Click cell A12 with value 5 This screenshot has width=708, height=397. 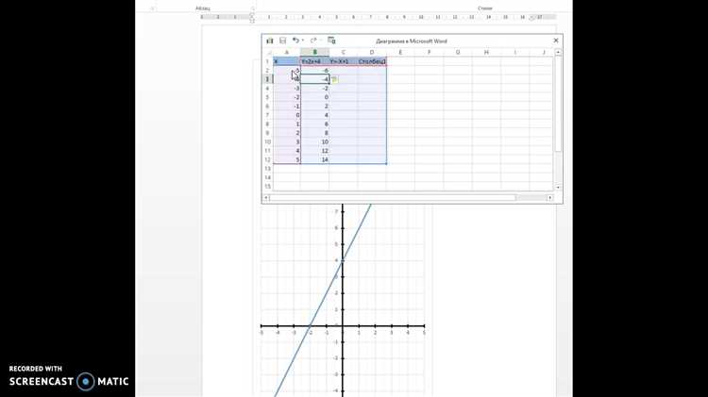pyautogui.click(x=286, y=159)
